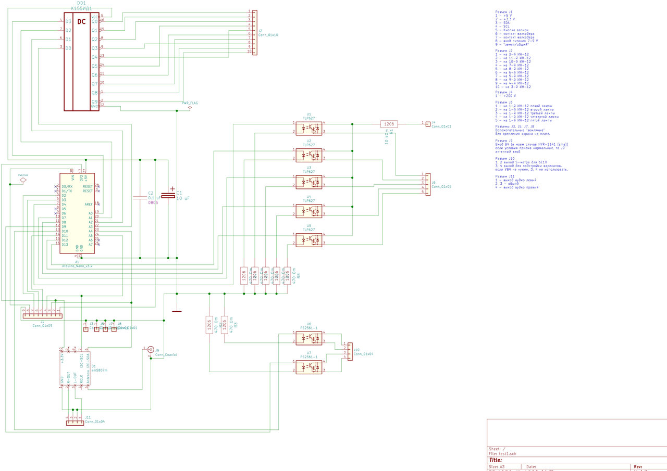Click the polarized capacitor C1 10 uF
The width and height of the screenshot is (667, 471).
click(168, 195)
